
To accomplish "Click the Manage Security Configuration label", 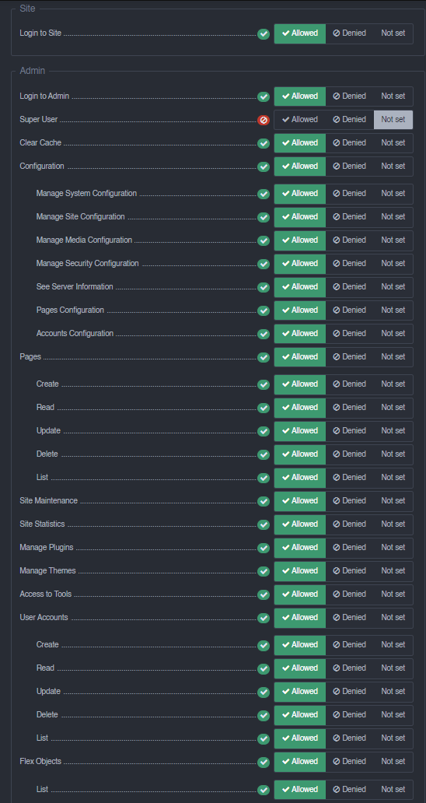I will (x=87, y=263).
